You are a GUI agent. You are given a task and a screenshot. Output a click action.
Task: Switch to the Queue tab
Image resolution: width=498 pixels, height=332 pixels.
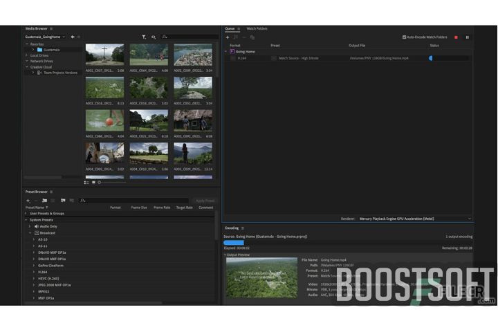[230, 28]
